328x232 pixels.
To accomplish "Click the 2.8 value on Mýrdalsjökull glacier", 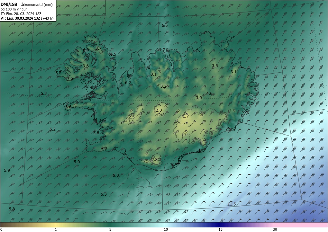I will [154, 160].
